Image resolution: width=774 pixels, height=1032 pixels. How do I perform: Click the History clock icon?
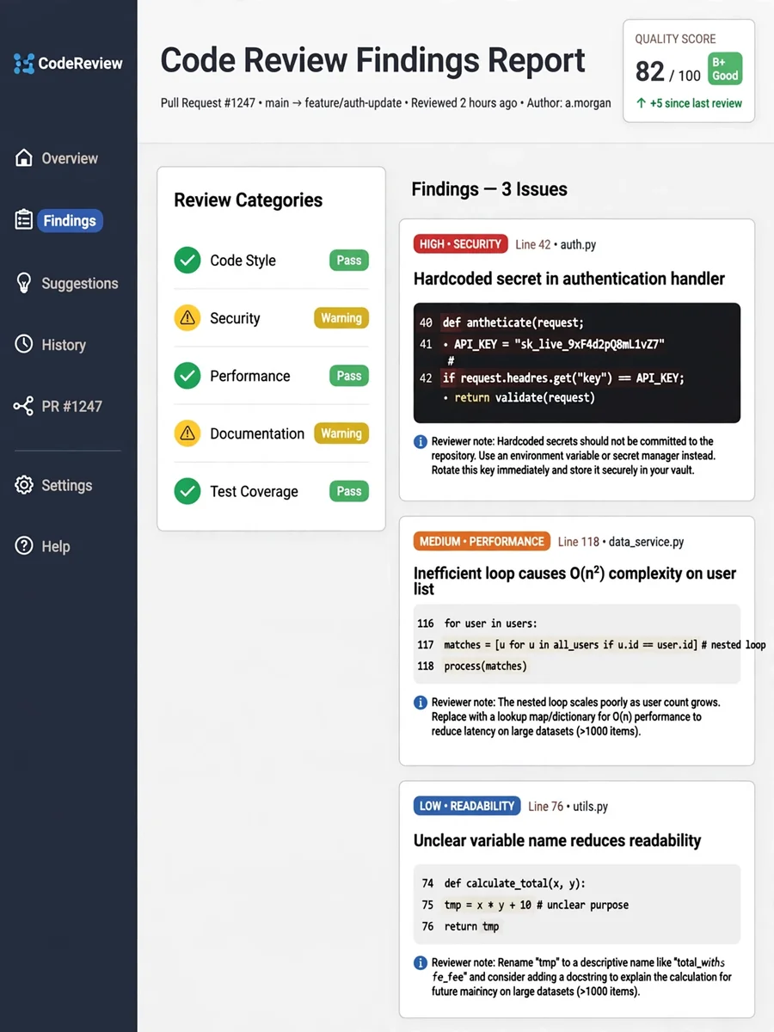[x=24, y=344]
